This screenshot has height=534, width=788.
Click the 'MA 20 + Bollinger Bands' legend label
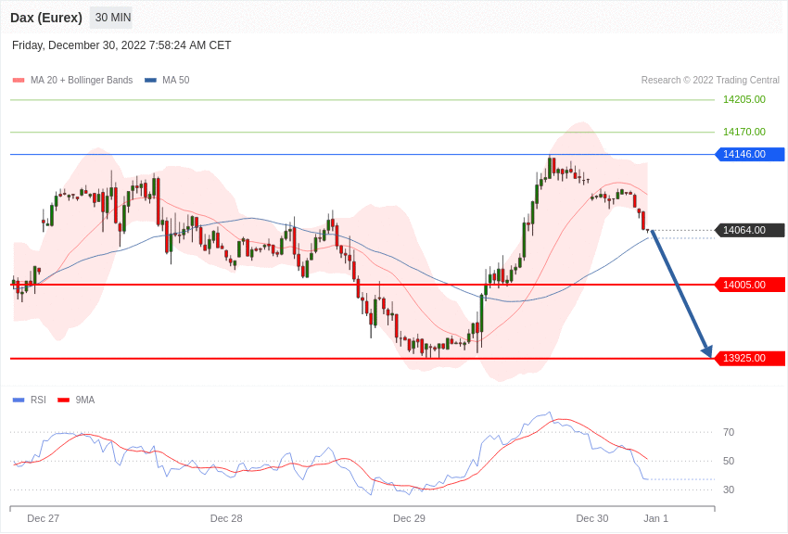click(x=82, y=81)
